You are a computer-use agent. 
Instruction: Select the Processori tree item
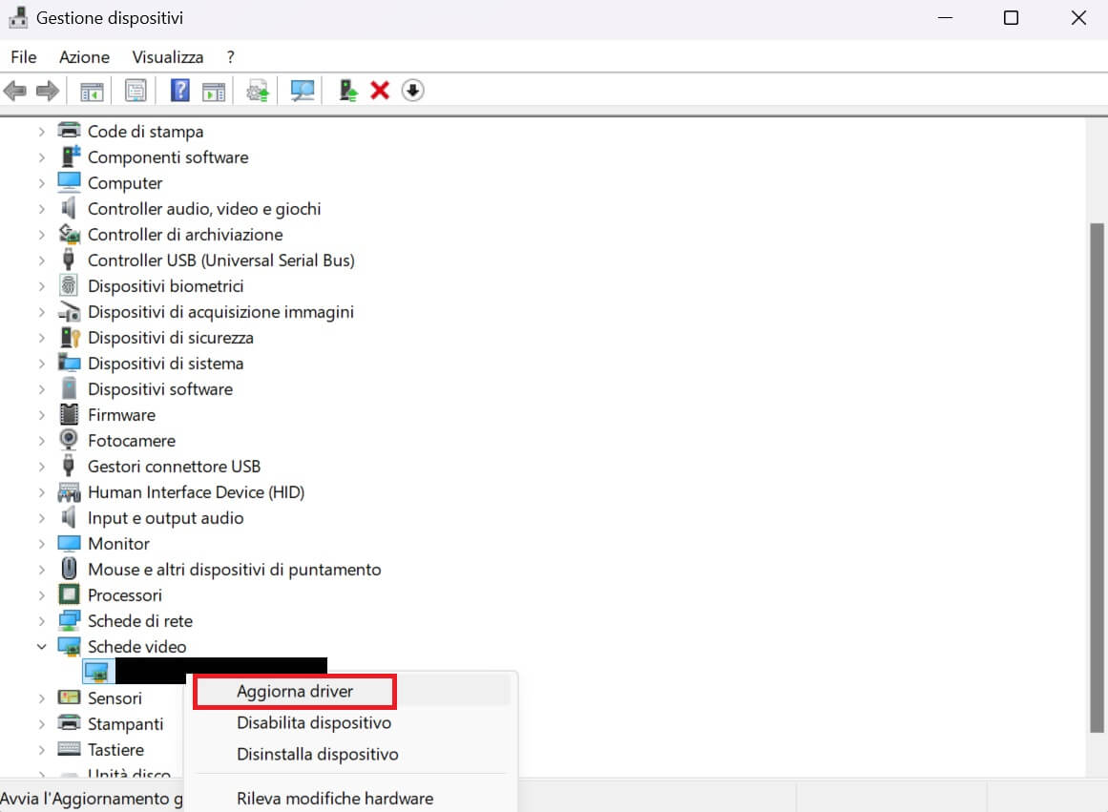click(124, 594)
